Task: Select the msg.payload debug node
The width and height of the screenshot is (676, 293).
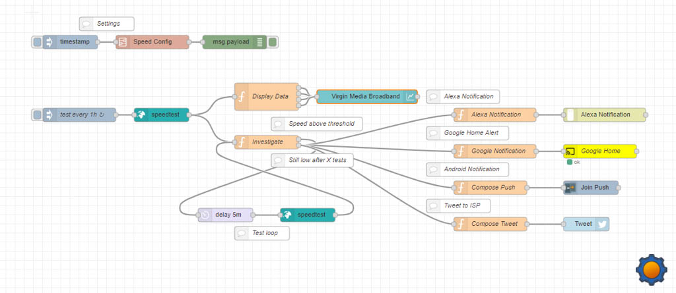Action: coord(234,42)
